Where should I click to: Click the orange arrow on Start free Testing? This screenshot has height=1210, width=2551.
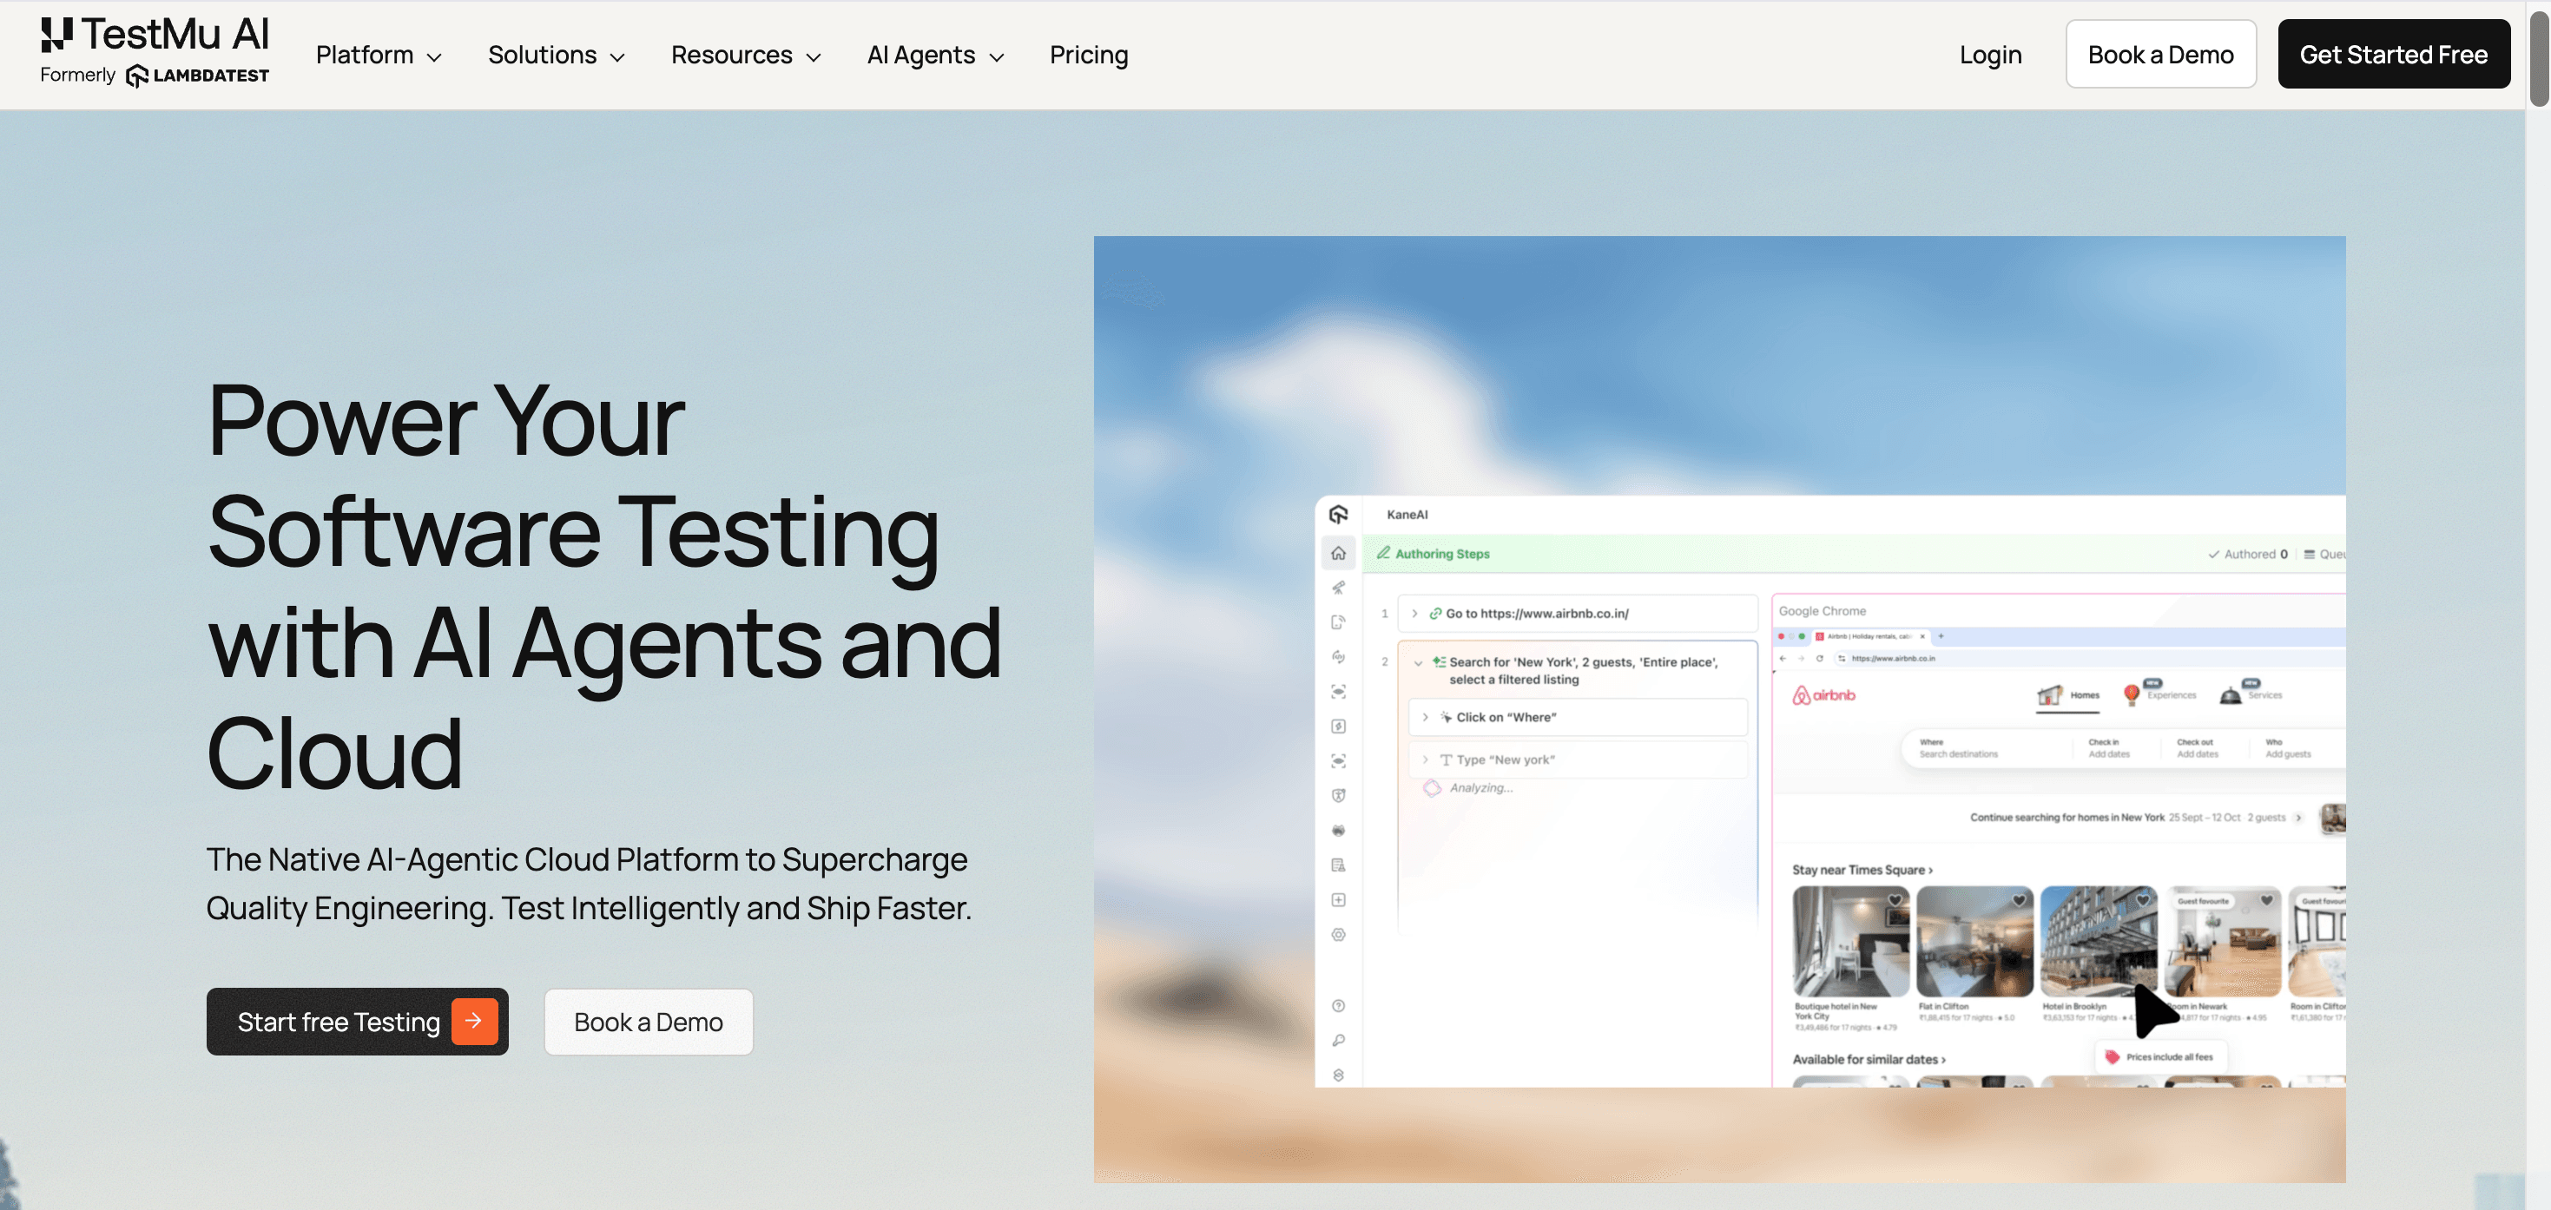click(x=474, y=1021)
